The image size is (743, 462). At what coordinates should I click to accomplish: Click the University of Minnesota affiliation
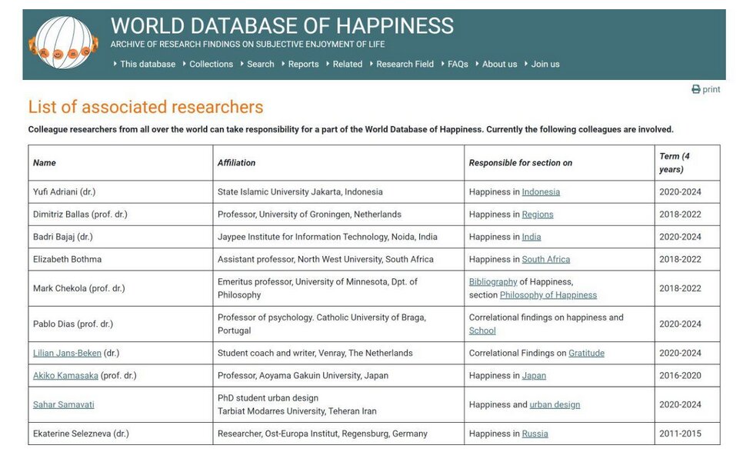318,288
